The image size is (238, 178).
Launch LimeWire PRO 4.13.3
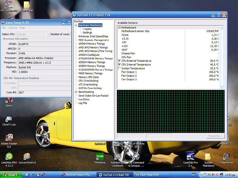click(9, 160)
